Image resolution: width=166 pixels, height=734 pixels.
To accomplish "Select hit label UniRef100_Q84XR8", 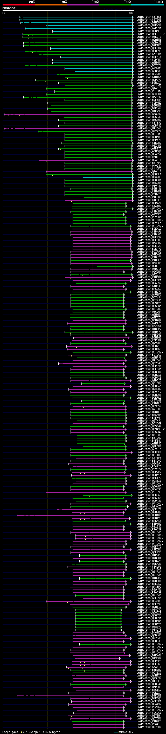I will point(149,601).
